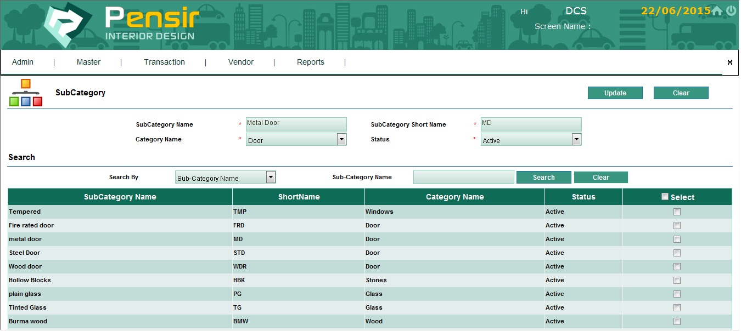Click the Pensir Interior Design logo
Image resolution: width=741 pixels, height=331 pixels.
[x=121, y=26]
